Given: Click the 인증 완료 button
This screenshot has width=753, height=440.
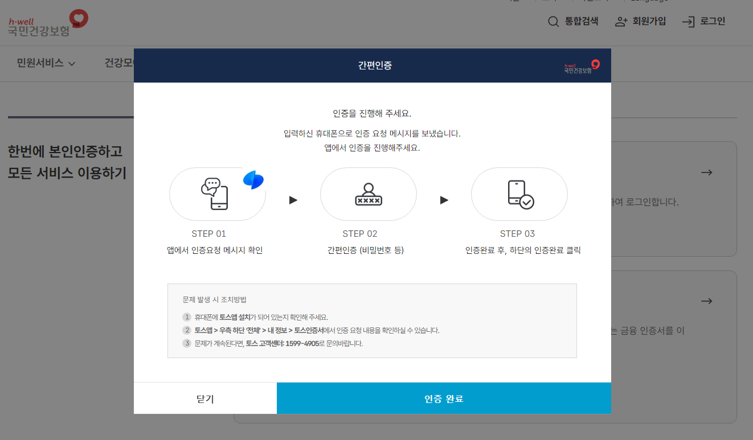Looking at the screenshot, I should pos(444,398).
